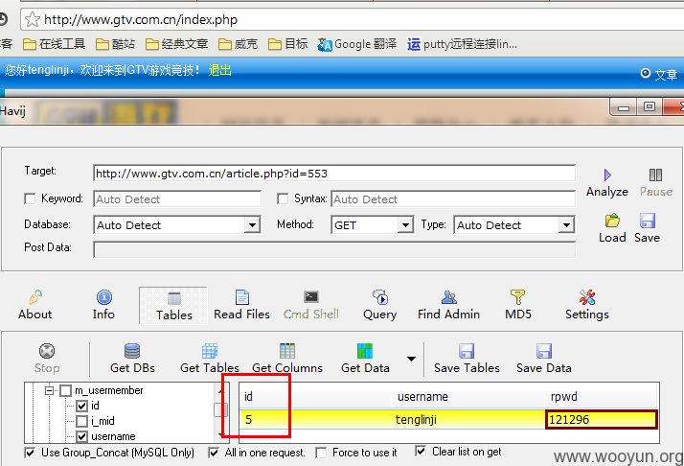Click the Target URL field
684x466 pixels.
pyautogui.click(x=334, y=174)
